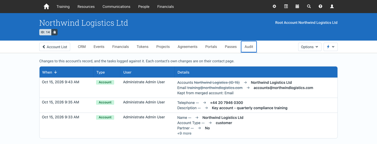Switch to the Portals tab
The width and height of the screenshot is (377, 144).
211,47
